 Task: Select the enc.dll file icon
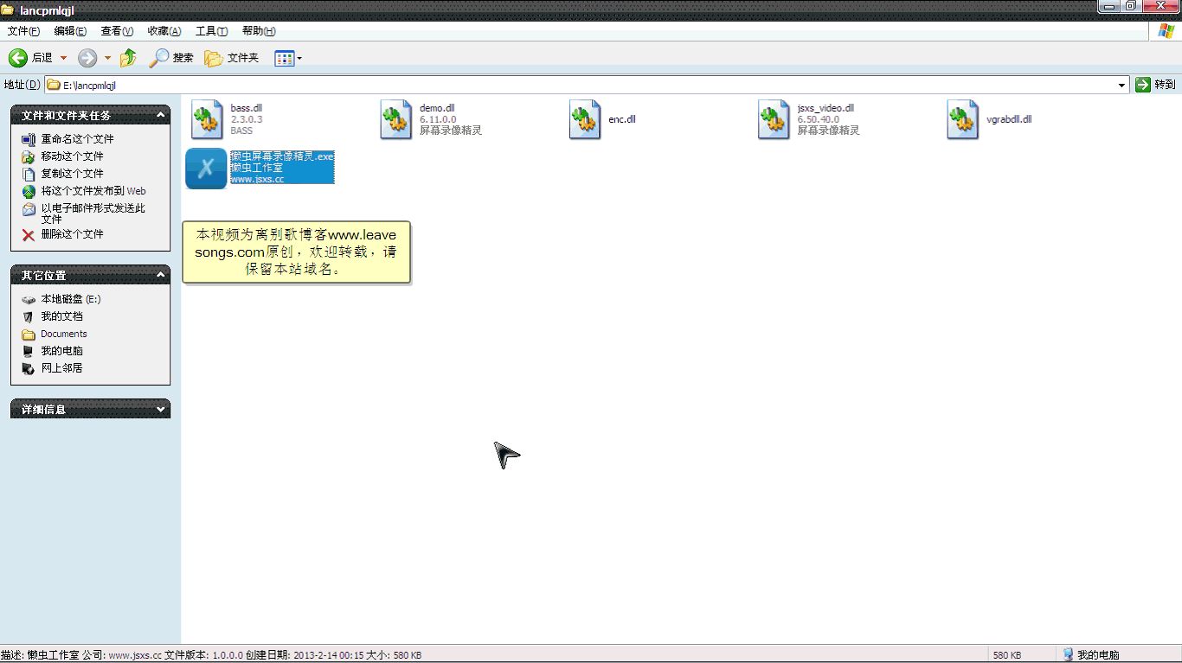(x=585, y=119)
